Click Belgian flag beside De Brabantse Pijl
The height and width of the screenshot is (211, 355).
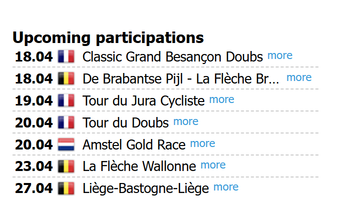click(x=66, y=78)
